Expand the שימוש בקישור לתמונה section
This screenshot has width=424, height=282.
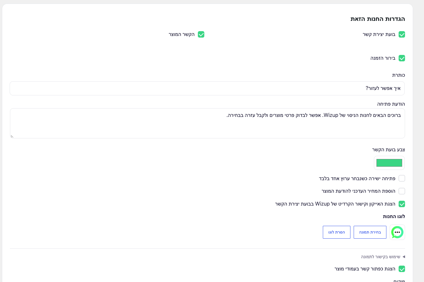pos(383,257)
